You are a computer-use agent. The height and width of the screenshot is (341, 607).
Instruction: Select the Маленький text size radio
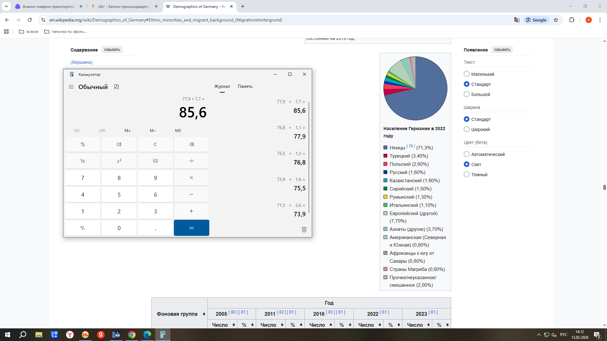pyautogui.click(x=467, y=74)
